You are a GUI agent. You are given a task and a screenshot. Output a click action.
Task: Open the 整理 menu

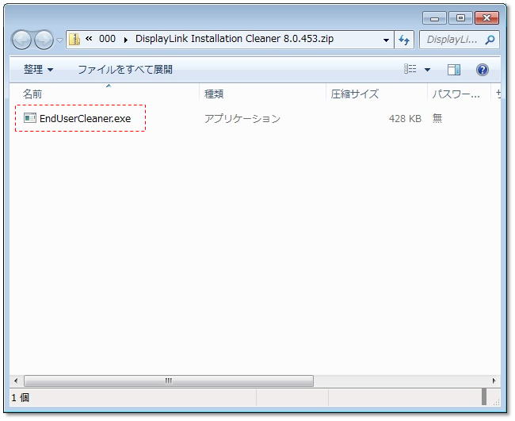point(38,69)
